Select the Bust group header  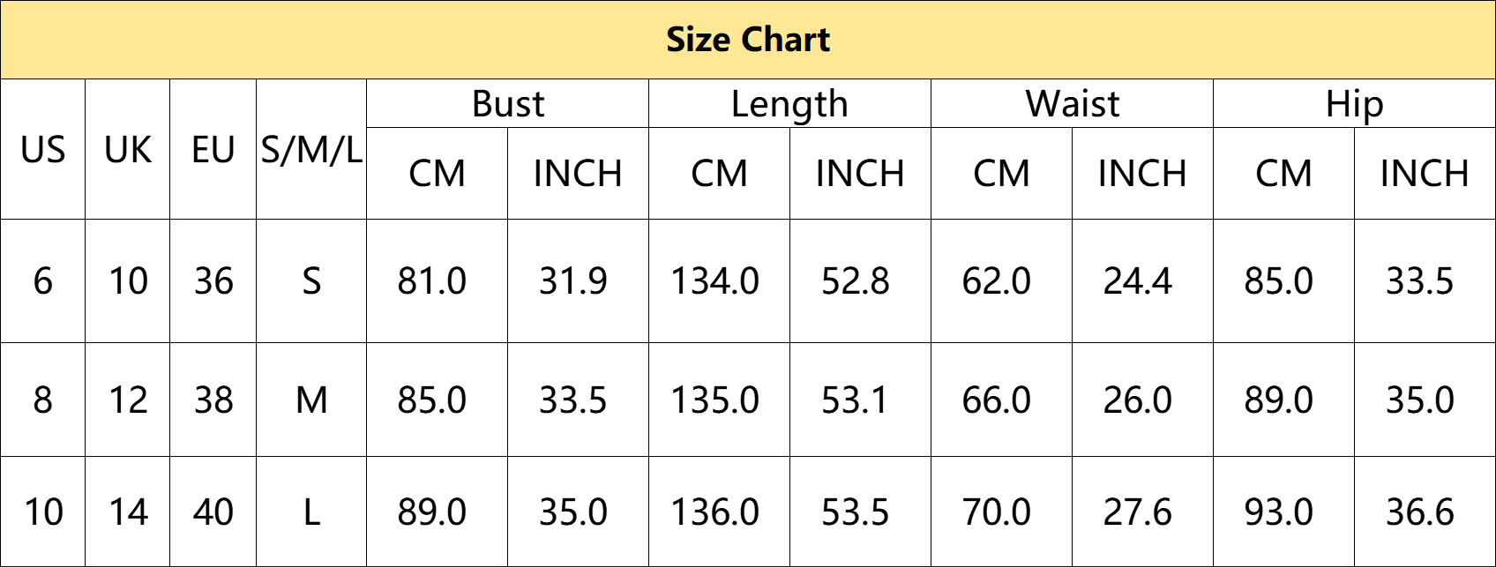(508, 104)
